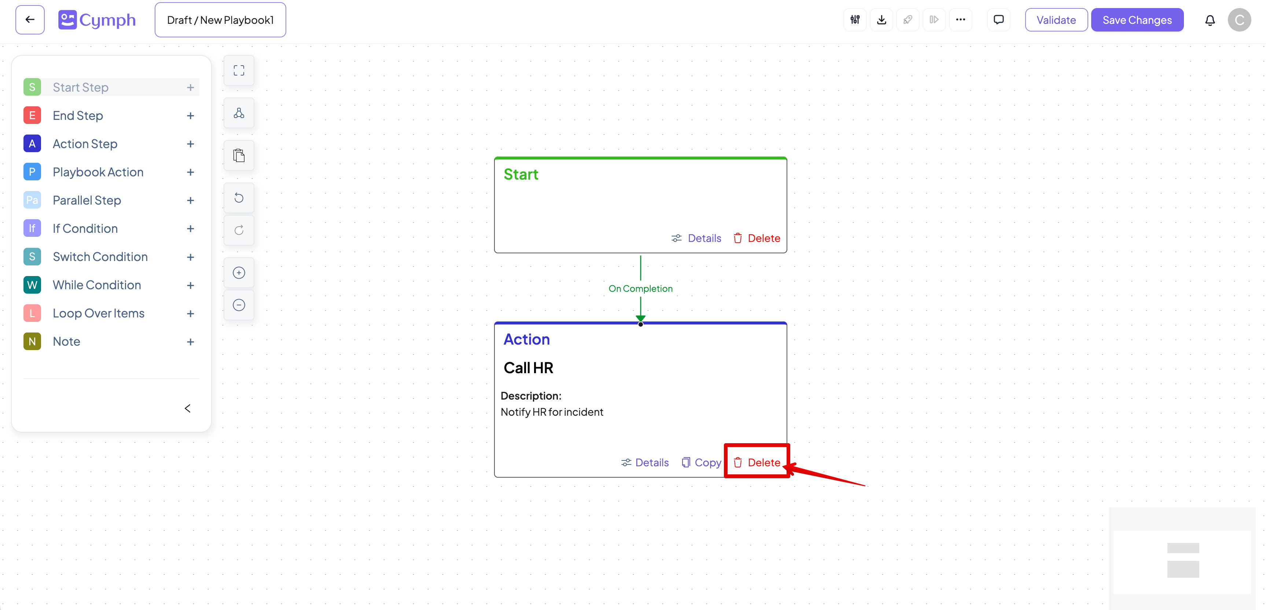Click the undo arrow icon
This screenshot has width=1266, height=610.
click(239, 198)
